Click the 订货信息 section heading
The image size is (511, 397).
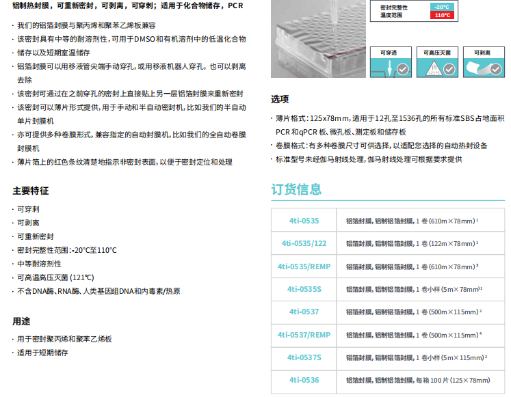296,189
